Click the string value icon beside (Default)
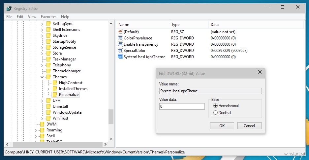The height and width of the screenshot is (160, 309). tap(120, 32)
